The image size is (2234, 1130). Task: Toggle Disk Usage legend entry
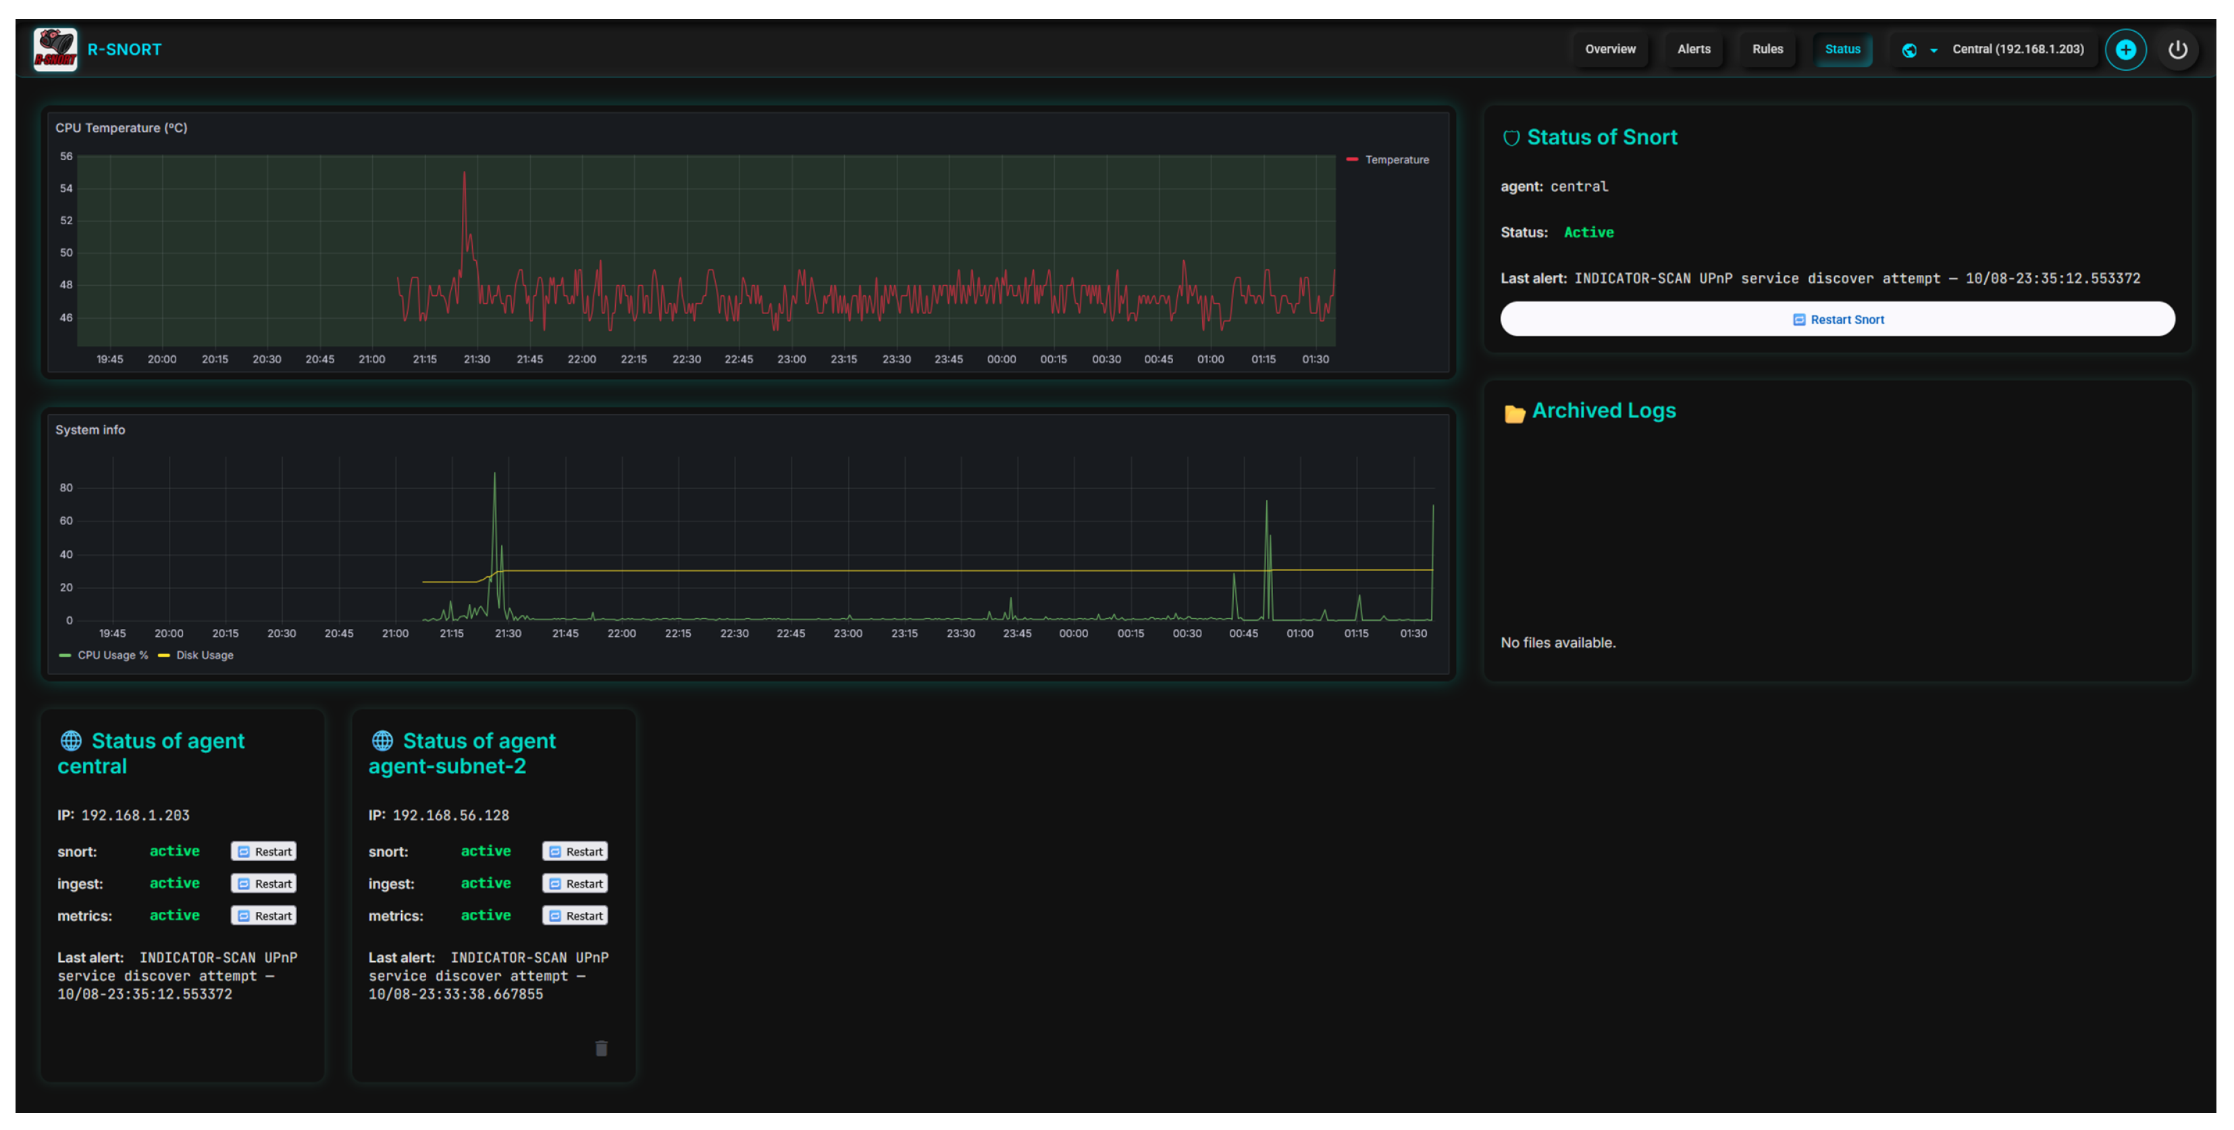[x=196, y=656]
